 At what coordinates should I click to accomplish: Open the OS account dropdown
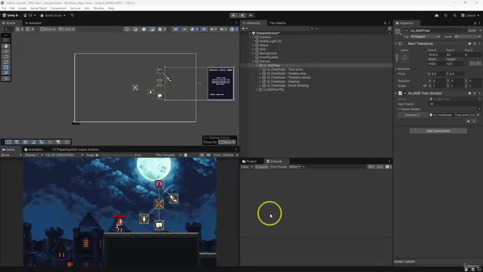tap(30, 15)
